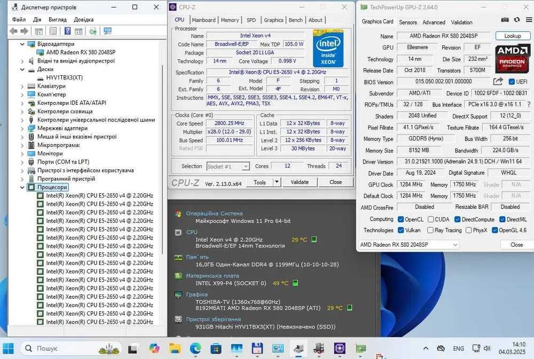Viewport: 534px width, 359px height.
Task: Click the action pane toolbar icon beside Help
Action: (x=78, y=32)
